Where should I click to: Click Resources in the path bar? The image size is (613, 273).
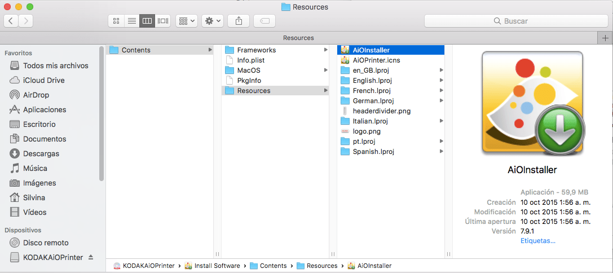[317, 266]
